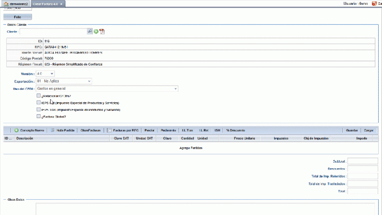Image resolution: width=382 pixels, height=215 pixels.
Task: Click the Impuestos column header
Action: [281, 138]
